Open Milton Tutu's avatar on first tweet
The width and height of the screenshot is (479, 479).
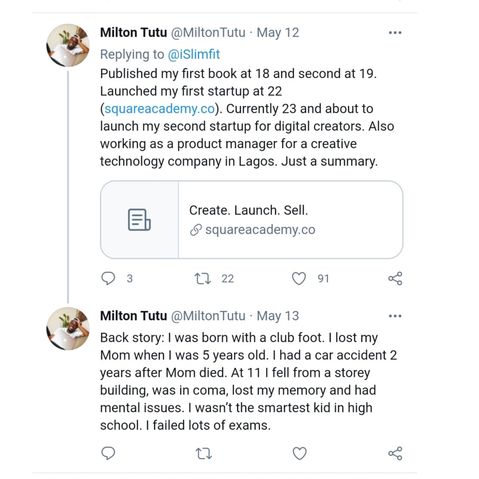(68, 45)
